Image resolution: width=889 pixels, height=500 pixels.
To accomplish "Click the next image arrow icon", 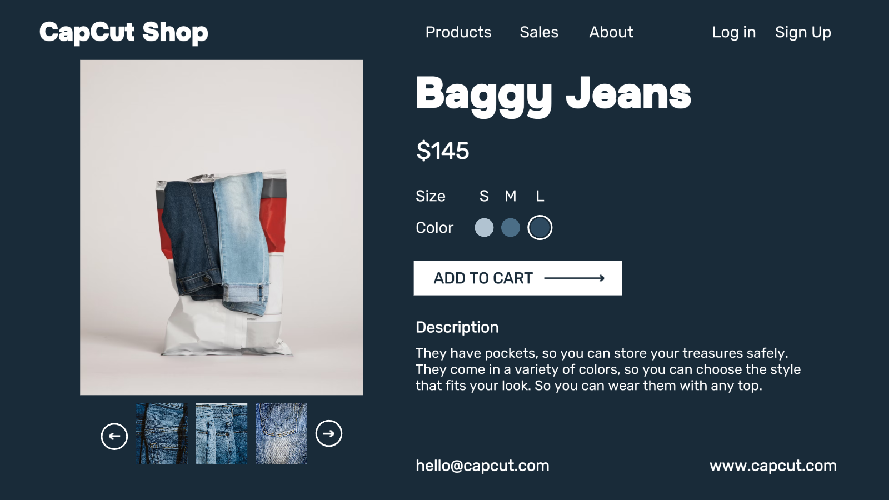I will click(x=329, y=433).
